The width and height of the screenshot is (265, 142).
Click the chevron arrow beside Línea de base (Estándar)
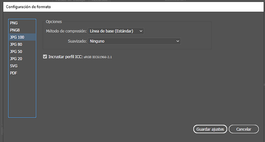141,31
